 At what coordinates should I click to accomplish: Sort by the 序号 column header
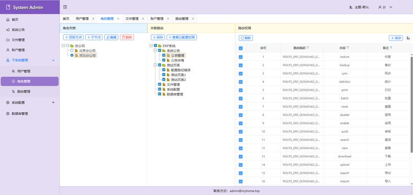pos(263,48)
